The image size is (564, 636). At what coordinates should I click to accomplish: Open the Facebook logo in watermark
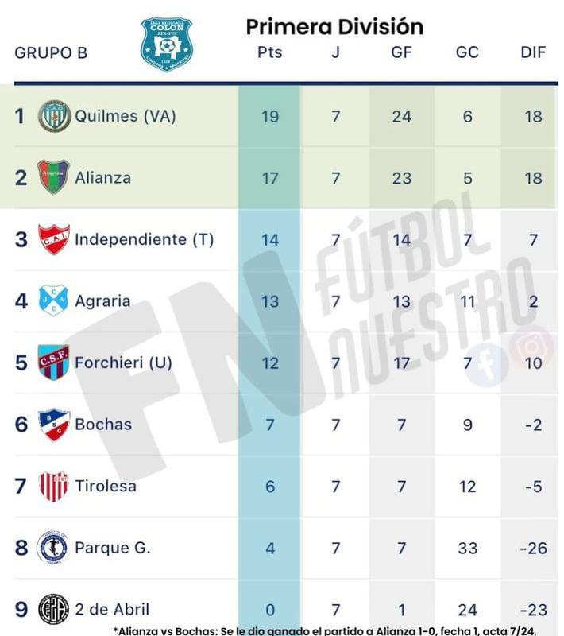tap(487, 363)
